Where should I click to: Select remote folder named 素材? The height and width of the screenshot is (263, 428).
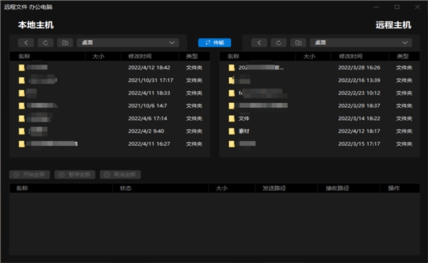[x=320, y=131]
